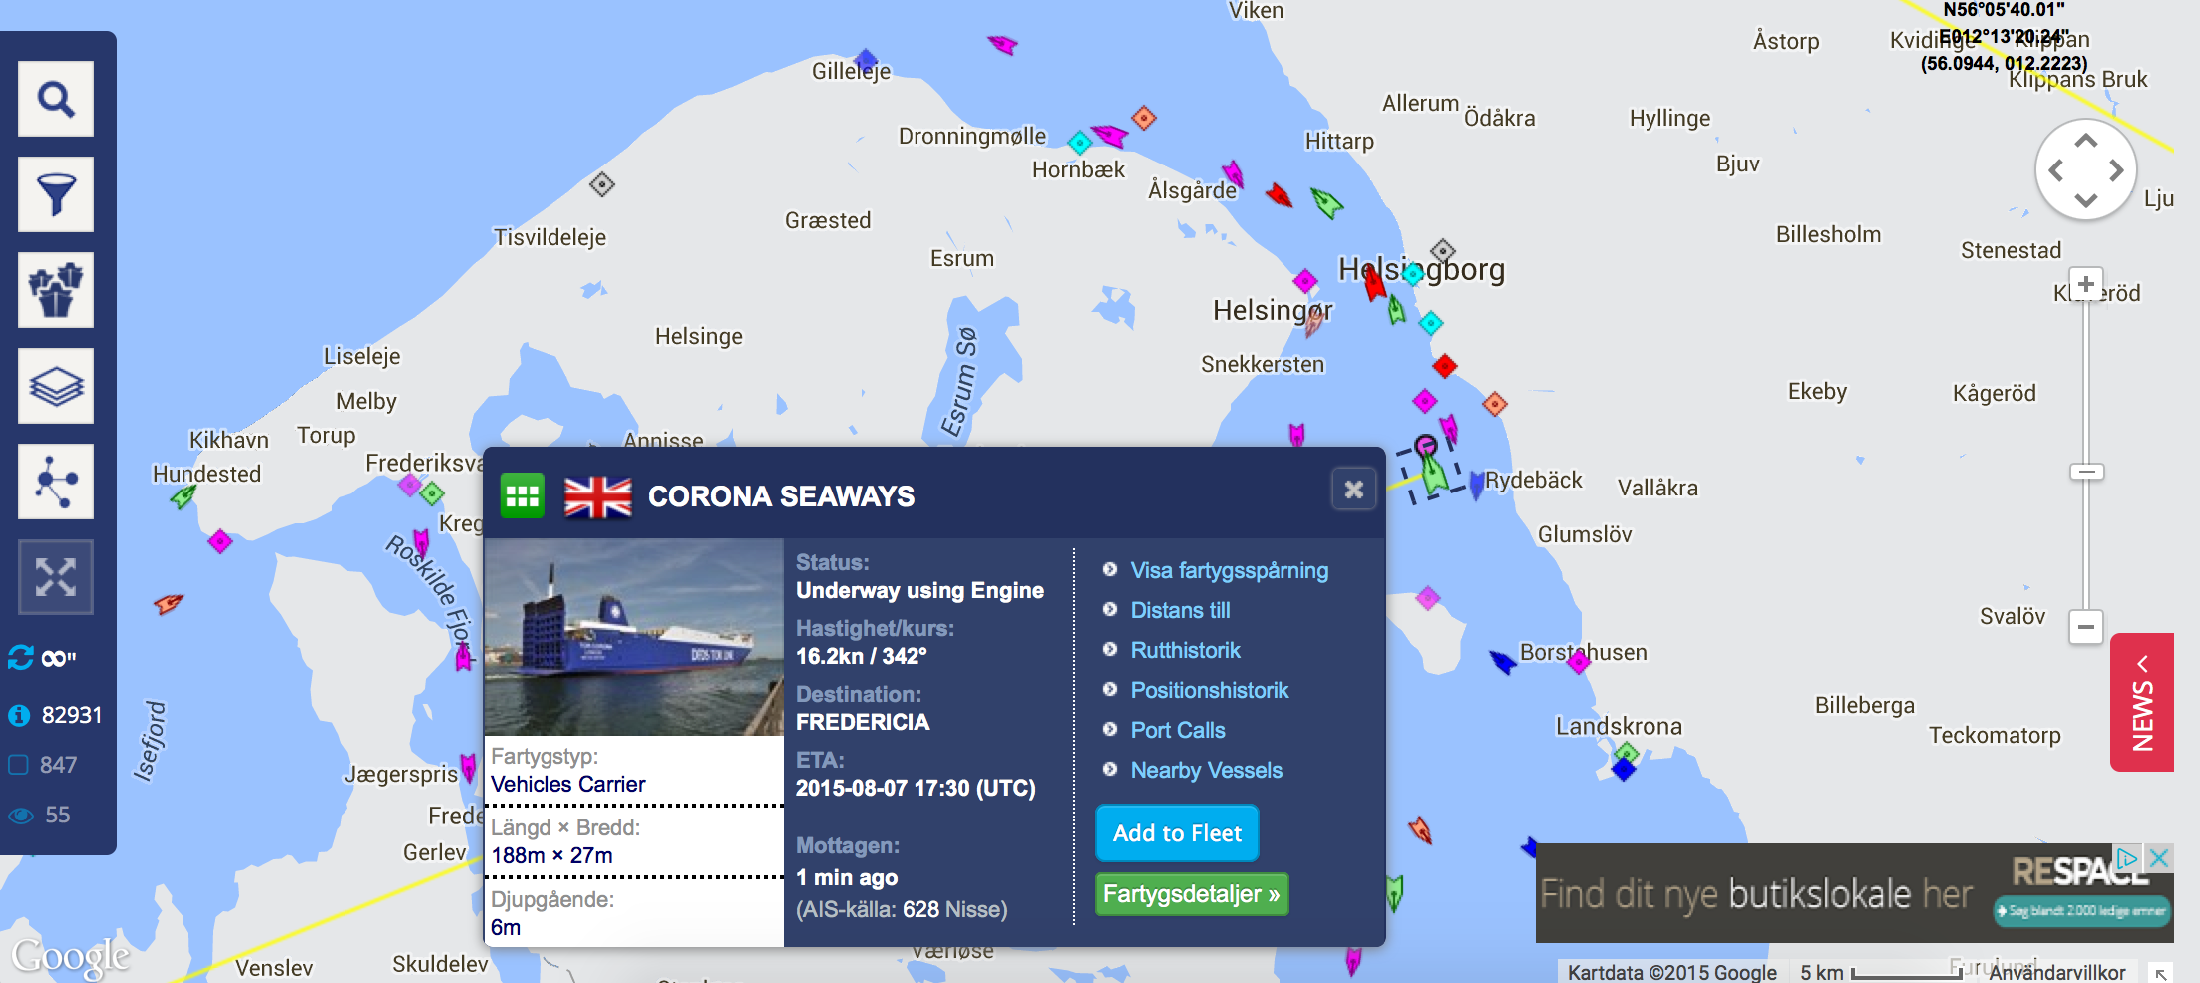The height and width of the screenshot is (983, 2200).
Task: Expand the red NEWS side tab
Action: tap(2141, 702)
